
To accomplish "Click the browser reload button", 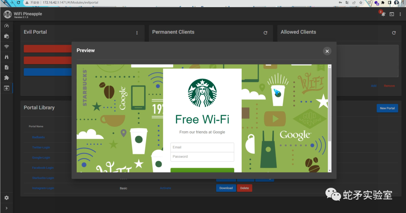I will (x=18, y=3).
